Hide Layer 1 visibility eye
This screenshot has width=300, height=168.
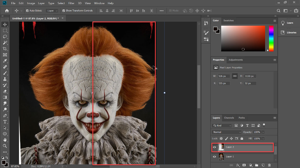click(x=215, y=157)
